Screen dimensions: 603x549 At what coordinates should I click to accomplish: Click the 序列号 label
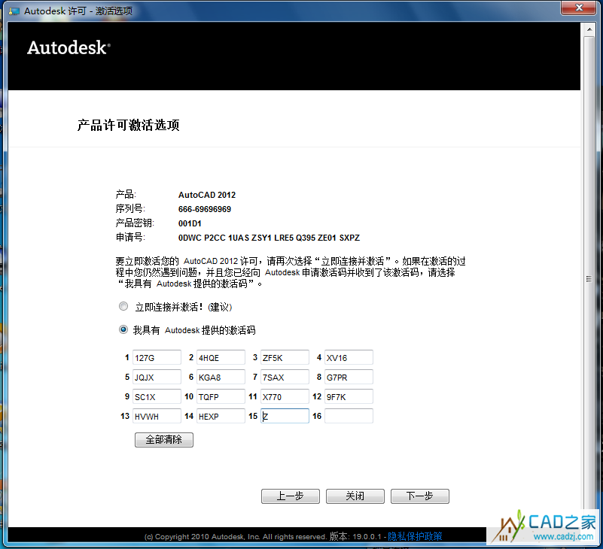pyautogui.click(x=130, y=208)
